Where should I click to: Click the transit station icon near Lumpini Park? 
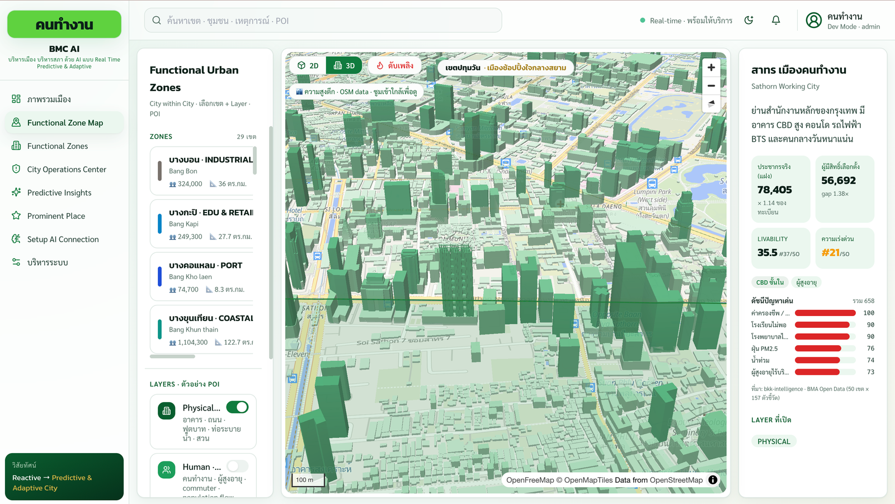pos(652,183)
